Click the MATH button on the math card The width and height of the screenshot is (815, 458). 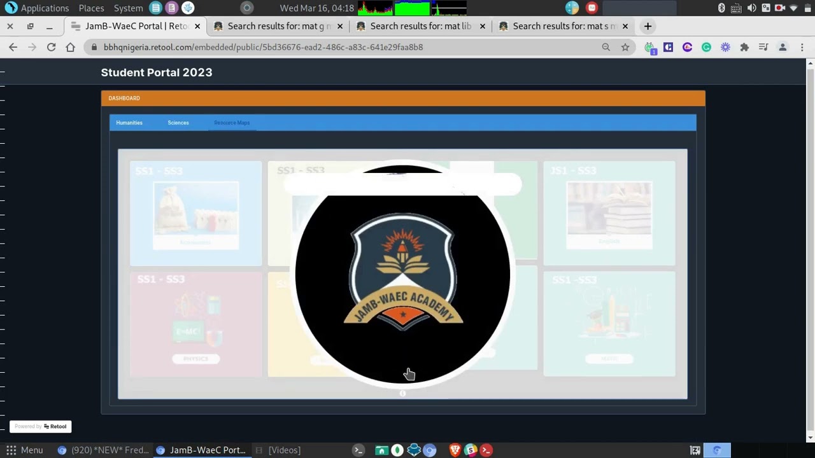(609, 359)
